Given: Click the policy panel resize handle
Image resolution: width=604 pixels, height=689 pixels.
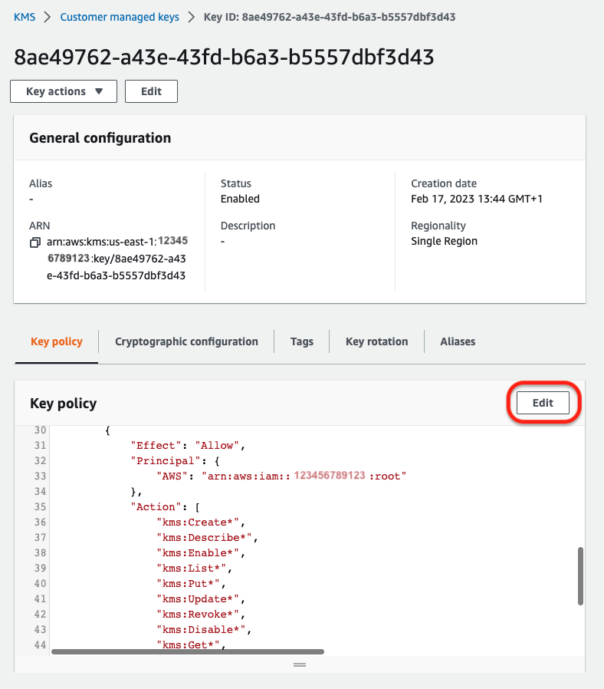Looking at the screenshot, I should (x=300, y=665).
